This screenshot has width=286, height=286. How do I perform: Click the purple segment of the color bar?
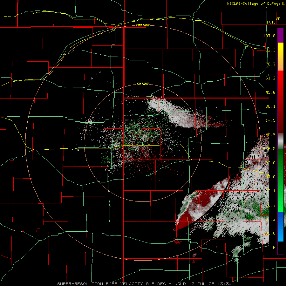(x=281, y=35)
